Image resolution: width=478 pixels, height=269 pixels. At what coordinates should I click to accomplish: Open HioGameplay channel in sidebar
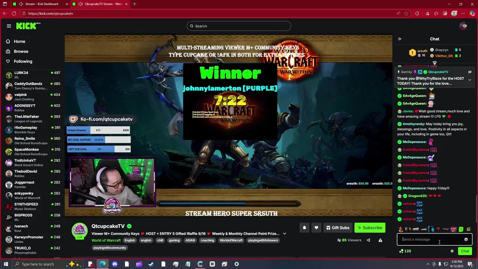33,130
